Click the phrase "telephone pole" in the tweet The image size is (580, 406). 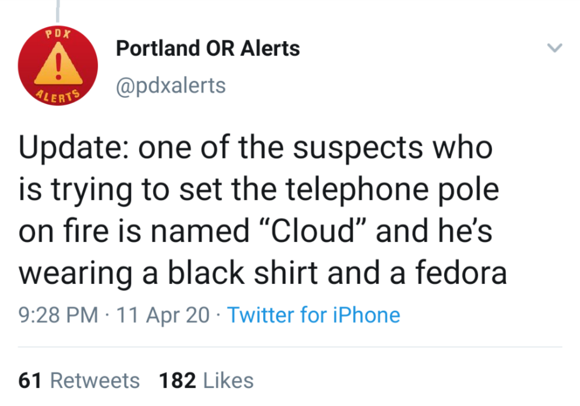[392, 190]
